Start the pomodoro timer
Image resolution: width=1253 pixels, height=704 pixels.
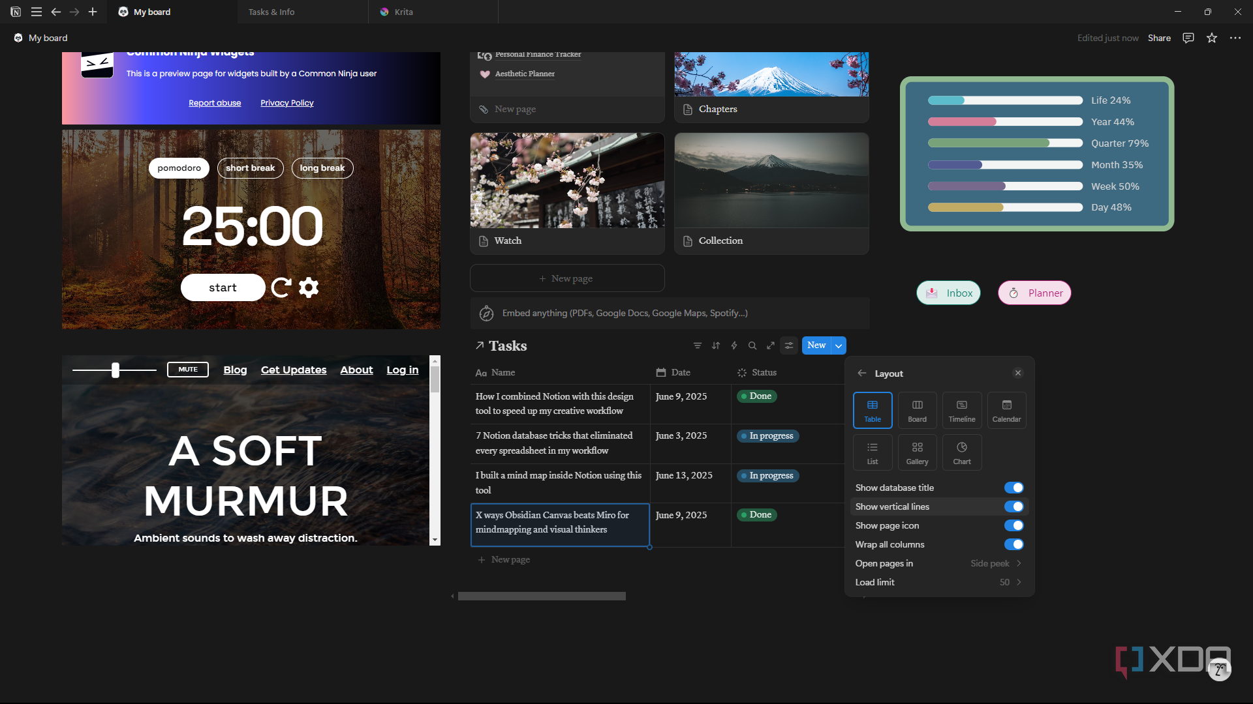pyautogui.click(x=223, y=287)
